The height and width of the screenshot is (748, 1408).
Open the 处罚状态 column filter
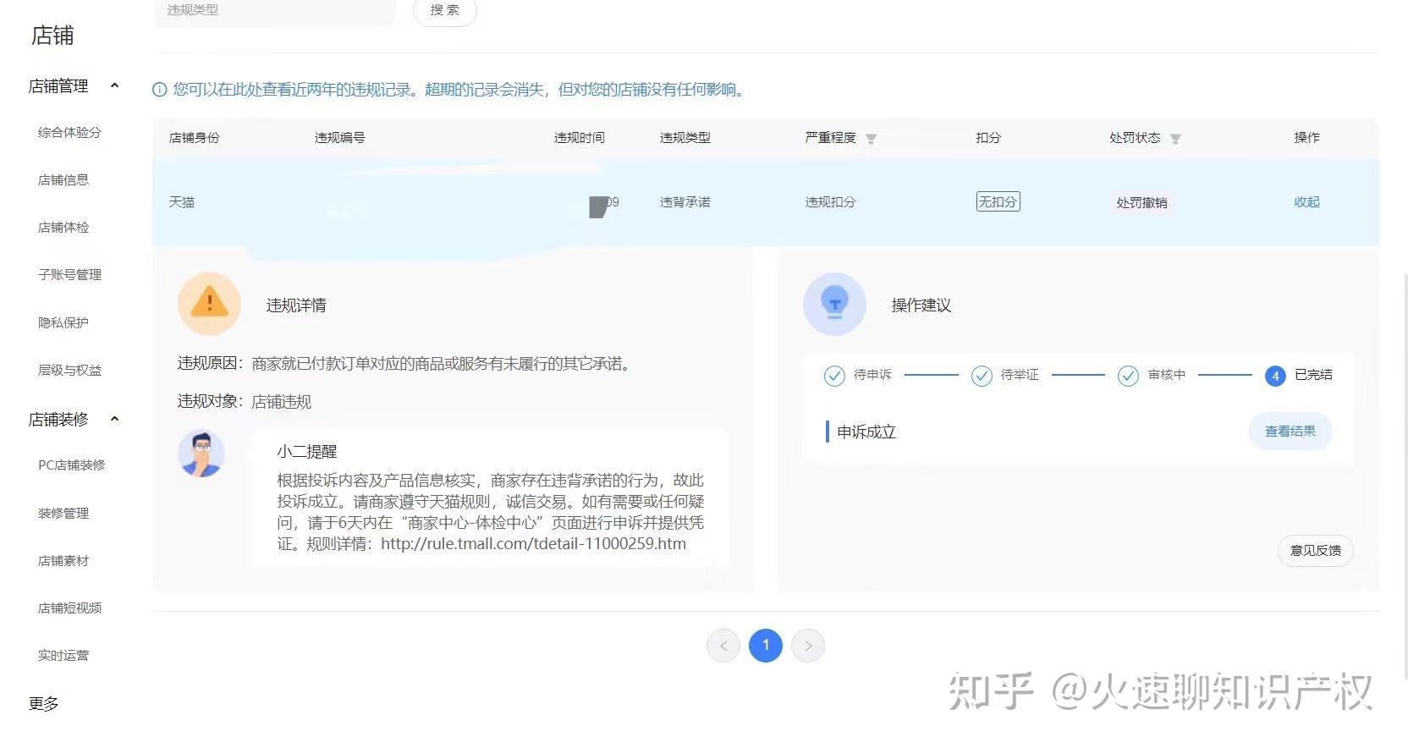(x=1175, y=139)
